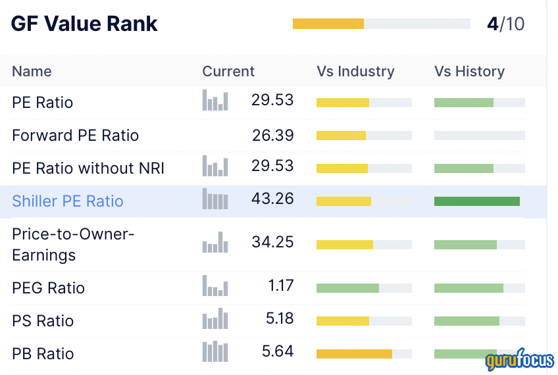Click the PEG Ratio name

48,288
